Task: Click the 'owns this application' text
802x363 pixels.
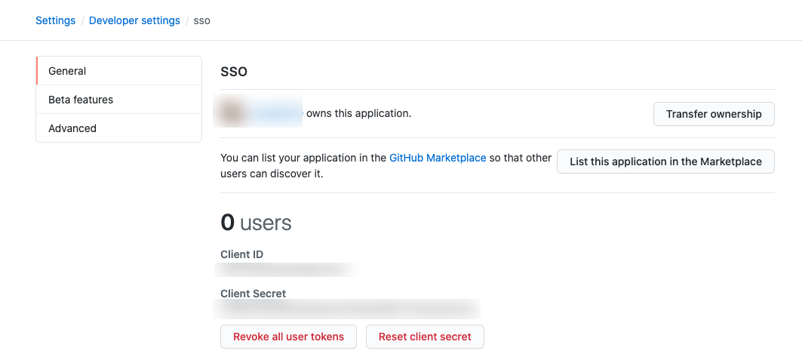Action: [x=358, y=113]
